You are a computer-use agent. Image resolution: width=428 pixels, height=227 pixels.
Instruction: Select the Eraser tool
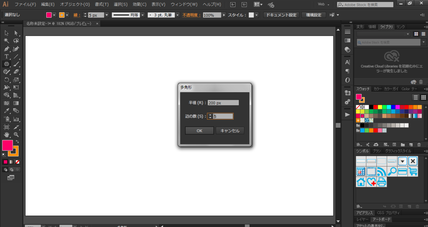pos(16,72)
